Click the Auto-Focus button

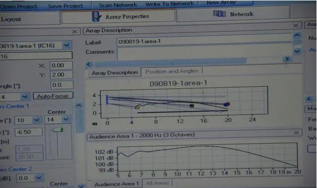click(53, 96)
